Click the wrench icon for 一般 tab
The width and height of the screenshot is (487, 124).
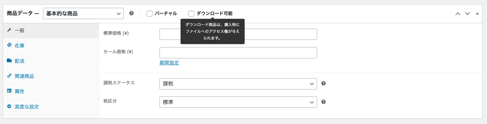click(9, 30)
